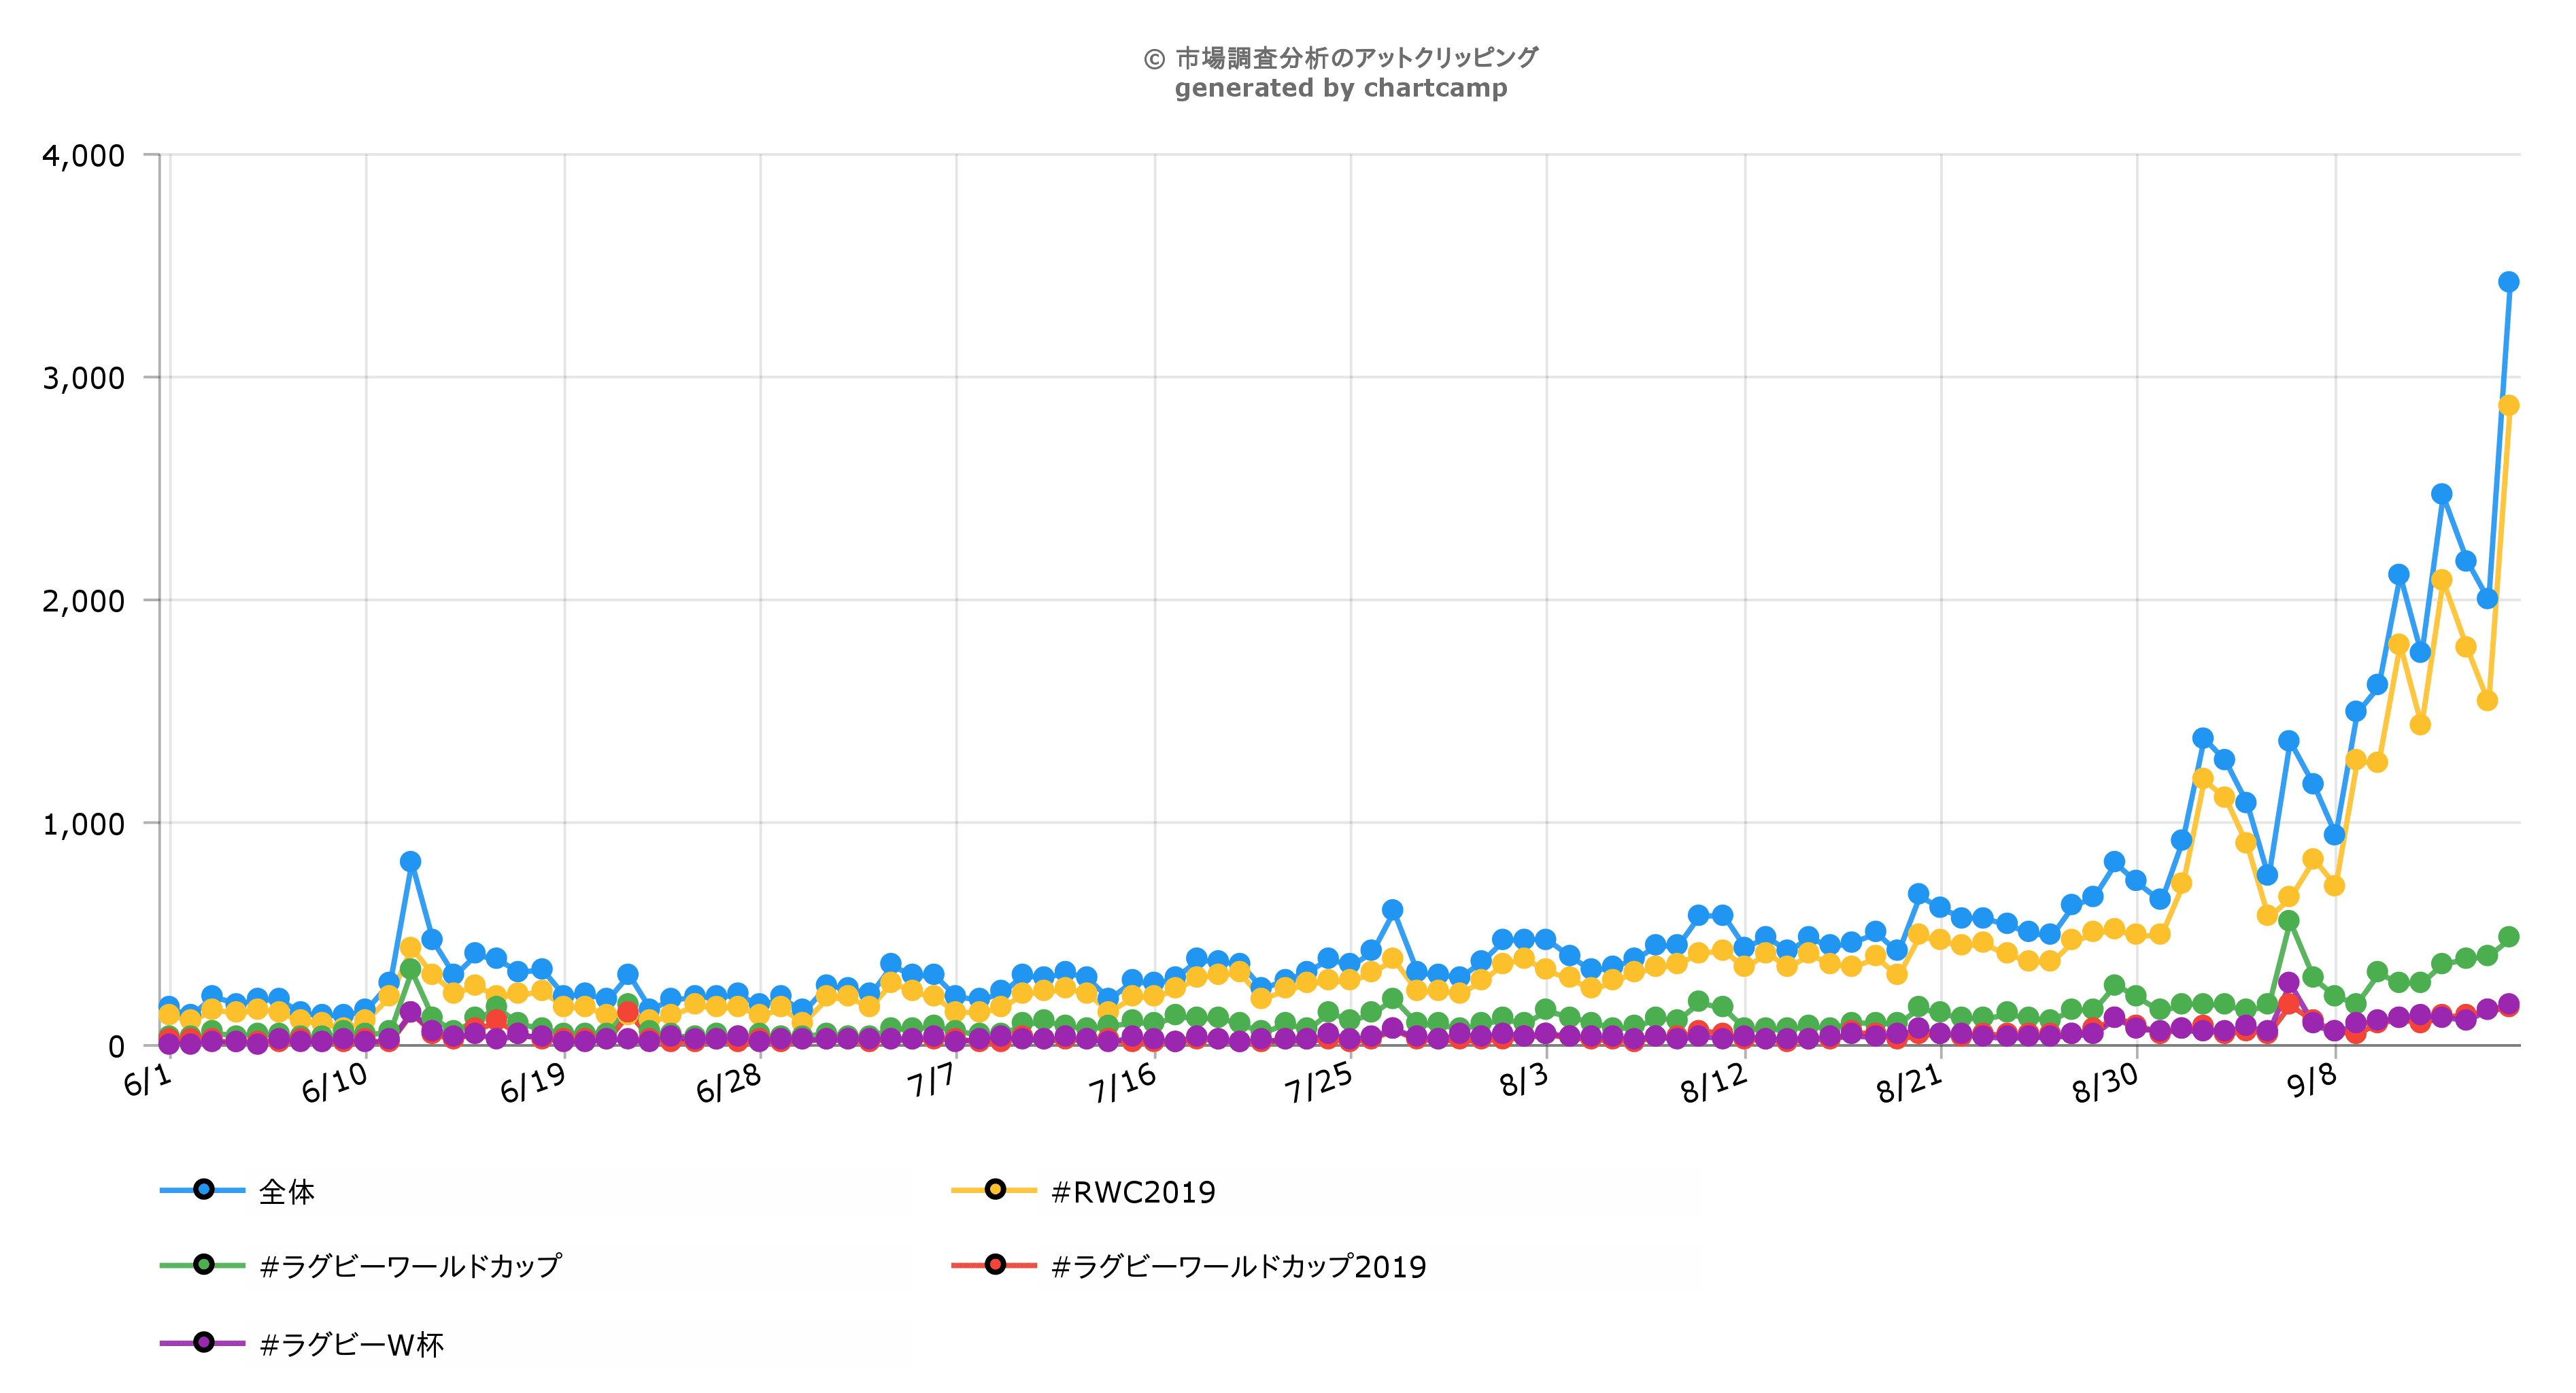Click the 8/21 x-axis date label

click(1910, 1083)
